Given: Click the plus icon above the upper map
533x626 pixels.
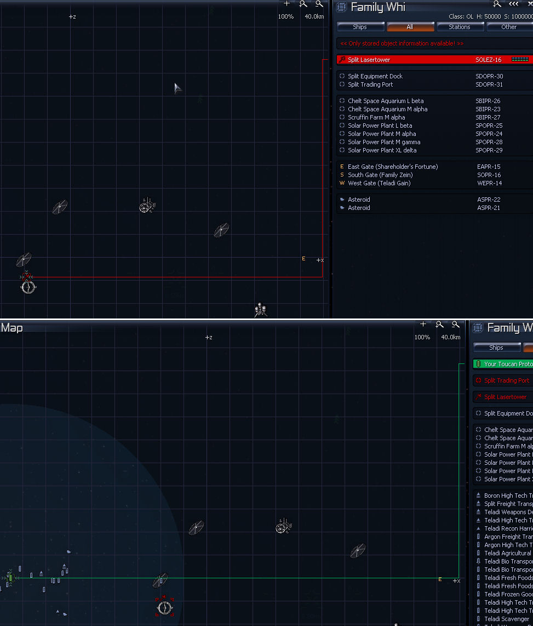Looking at the screenshot, I should point(286,4).
